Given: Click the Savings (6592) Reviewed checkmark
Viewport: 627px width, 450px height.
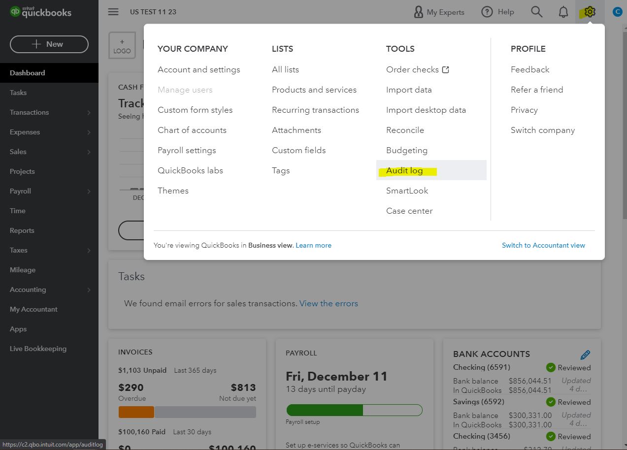Looking at the screenshot, I should [x=551, y=402].
